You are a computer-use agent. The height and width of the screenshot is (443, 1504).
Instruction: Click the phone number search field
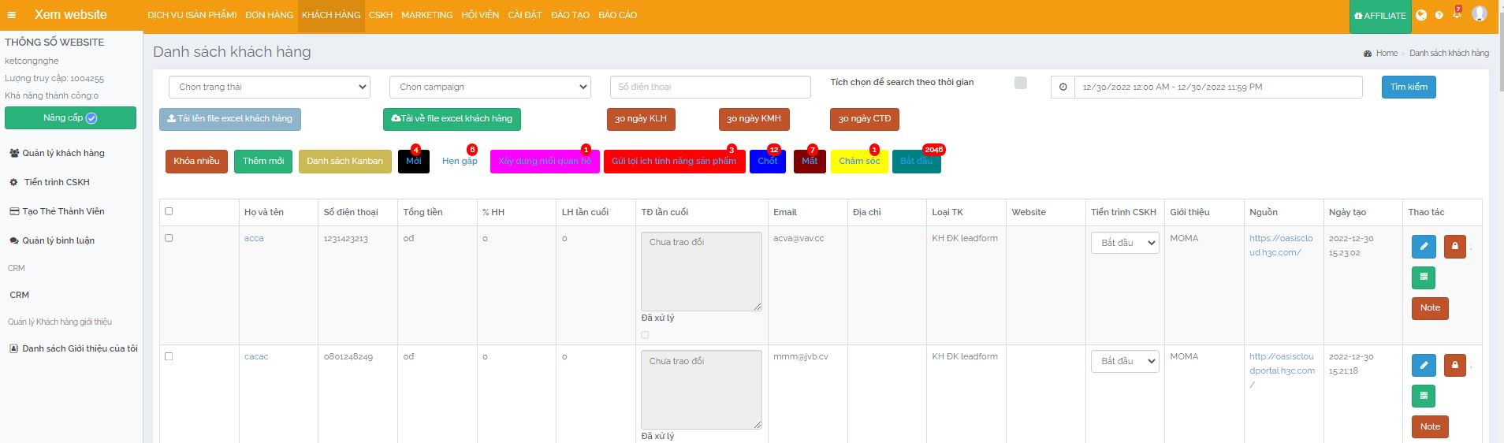(x=709, y=87)
